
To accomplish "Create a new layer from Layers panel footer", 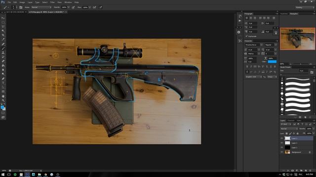I will pyautogui.click(x=306, y=171).
